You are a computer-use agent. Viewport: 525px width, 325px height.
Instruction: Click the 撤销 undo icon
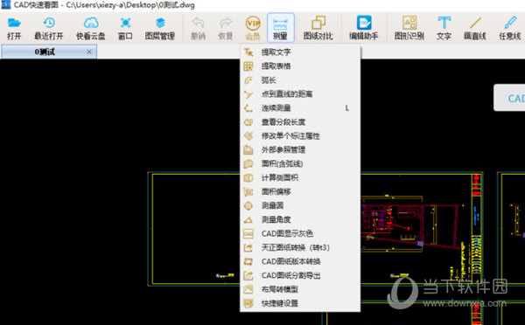pyautogui.click(x=198, y=29)
